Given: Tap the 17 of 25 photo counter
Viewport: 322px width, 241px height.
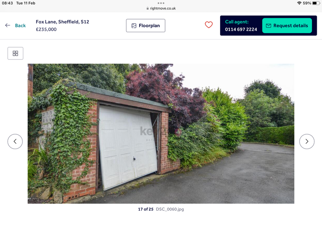Looking at the screenshot, I should point(146,209).
